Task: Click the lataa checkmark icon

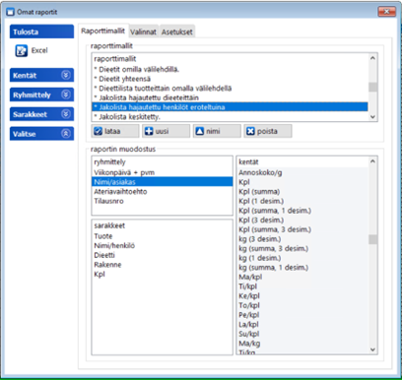Action: coord(98,131)
